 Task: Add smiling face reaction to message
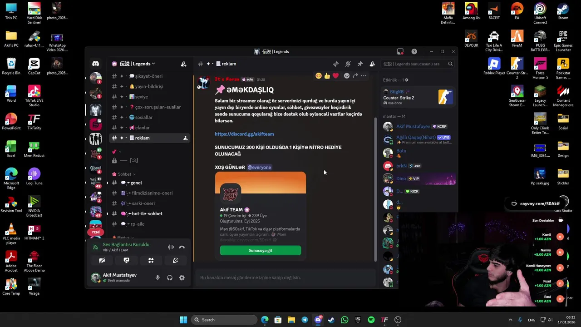point(319,76)
